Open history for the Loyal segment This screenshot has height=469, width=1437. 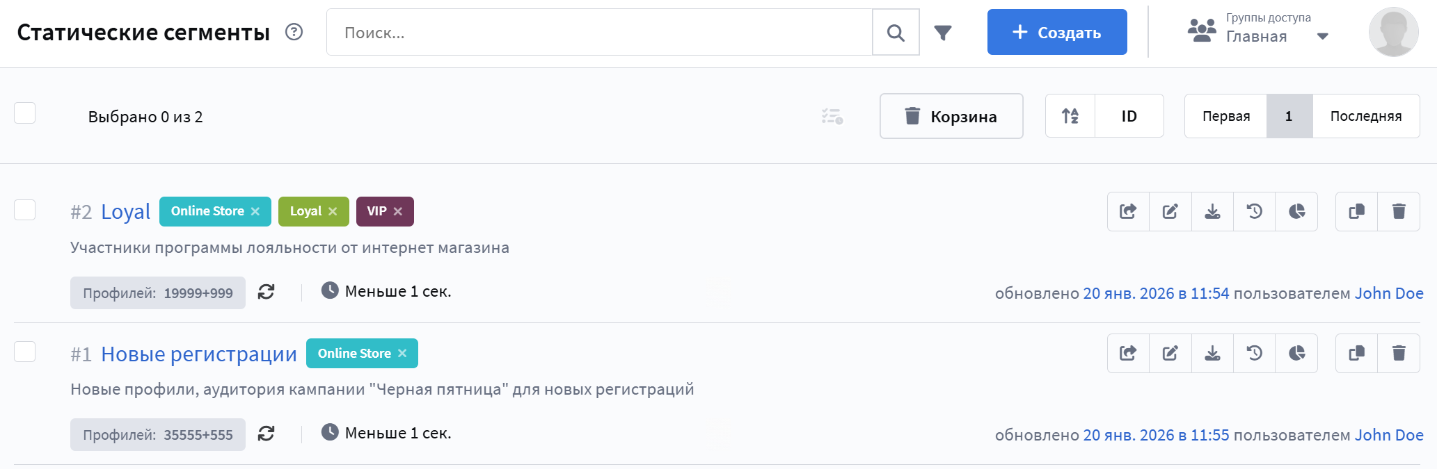coord(1254,211)
